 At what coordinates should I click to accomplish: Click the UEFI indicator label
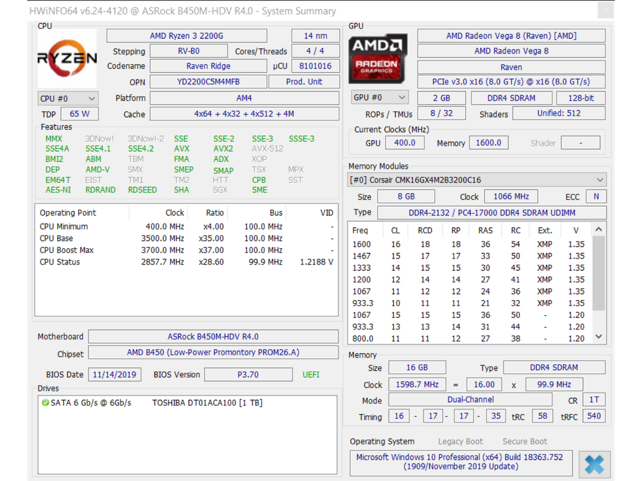pyautogui.click(x=310, y=375)
